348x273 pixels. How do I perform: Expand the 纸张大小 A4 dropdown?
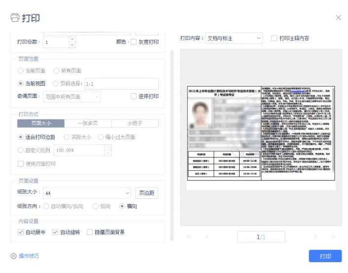pyautogui.click(x=87, y=193)
